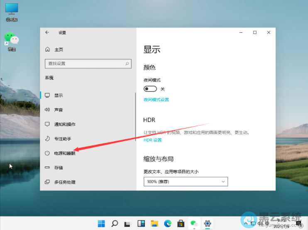Select Notifications & actions (通知和操作)
308x230 pixels.
(x=64, y=124)
